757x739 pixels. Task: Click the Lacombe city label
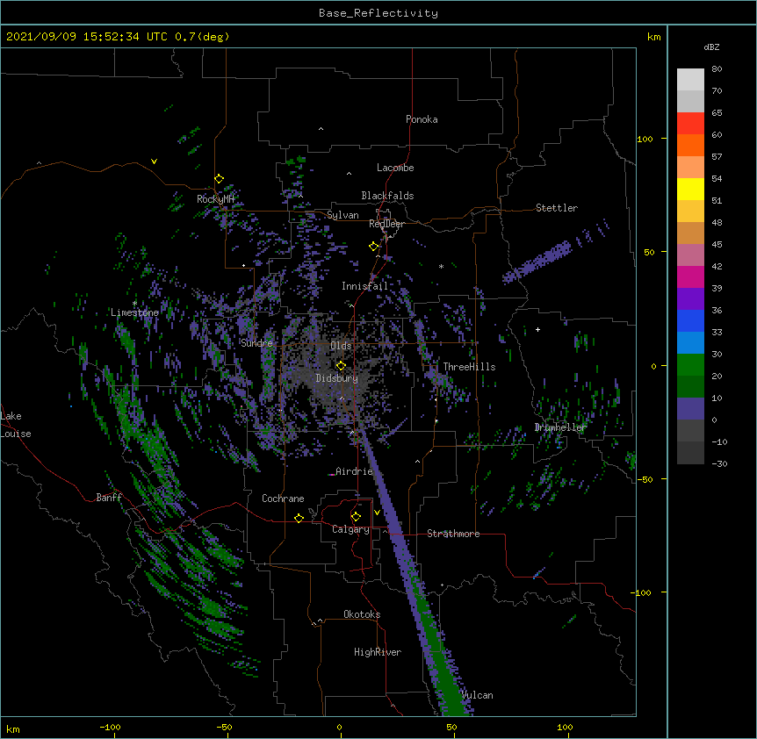pos(395,168)
